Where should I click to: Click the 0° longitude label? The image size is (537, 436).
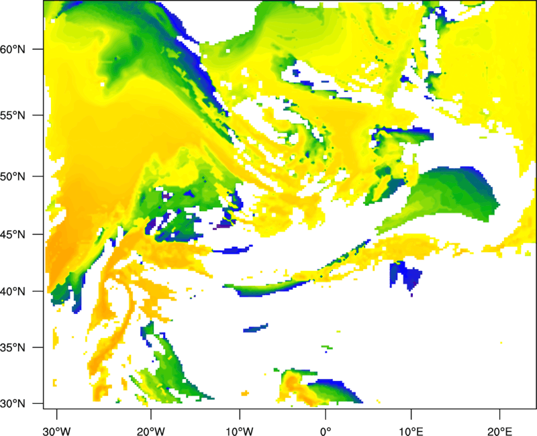(x=326, y=431)
